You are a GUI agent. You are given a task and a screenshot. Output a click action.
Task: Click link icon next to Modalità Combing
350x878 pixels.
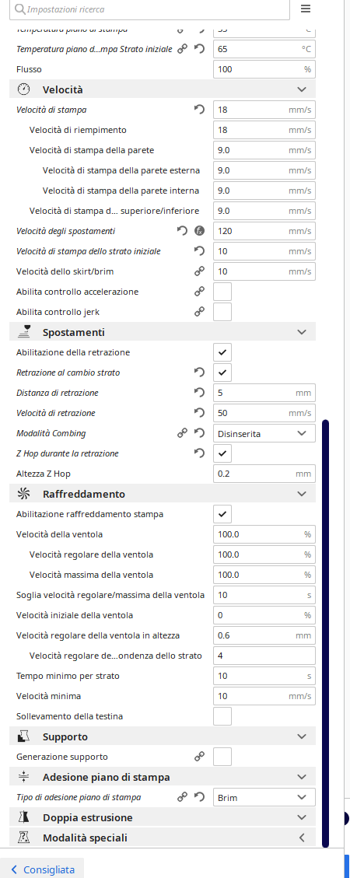click(182, 433)
